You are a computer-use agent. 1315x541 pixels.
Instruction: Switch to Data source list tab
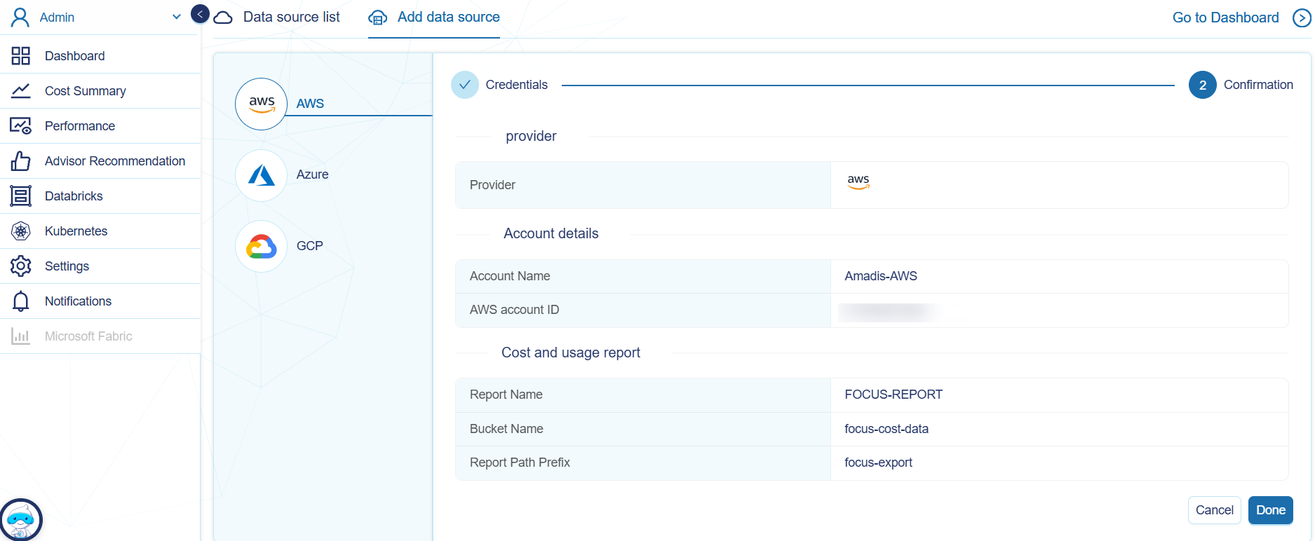(291, 18)
